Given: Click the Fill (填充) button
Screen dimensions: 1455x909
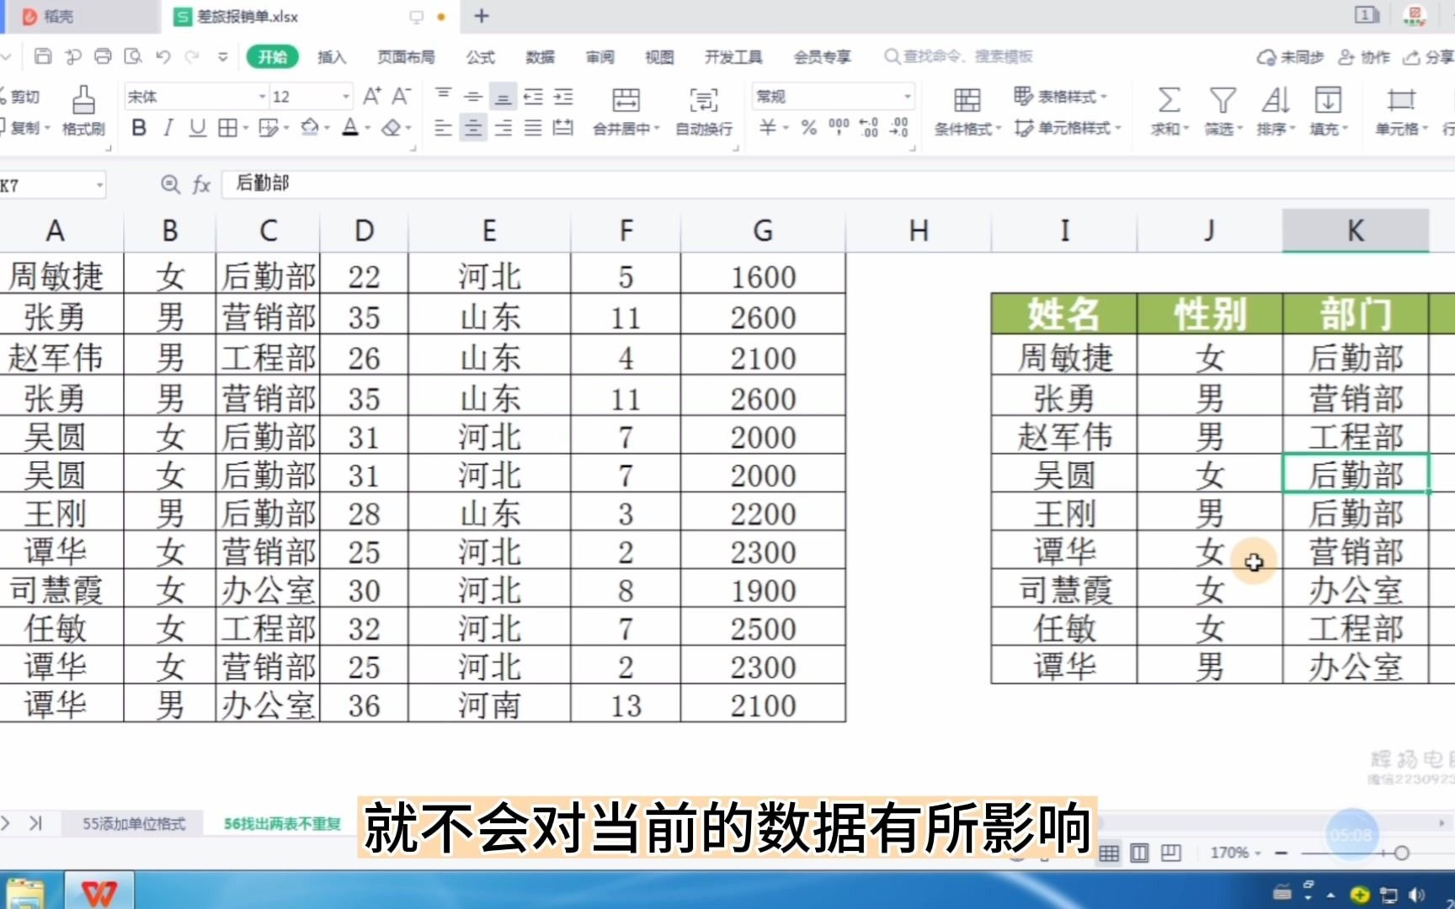Looking at the screenshot, I should tap(1329, 110).
